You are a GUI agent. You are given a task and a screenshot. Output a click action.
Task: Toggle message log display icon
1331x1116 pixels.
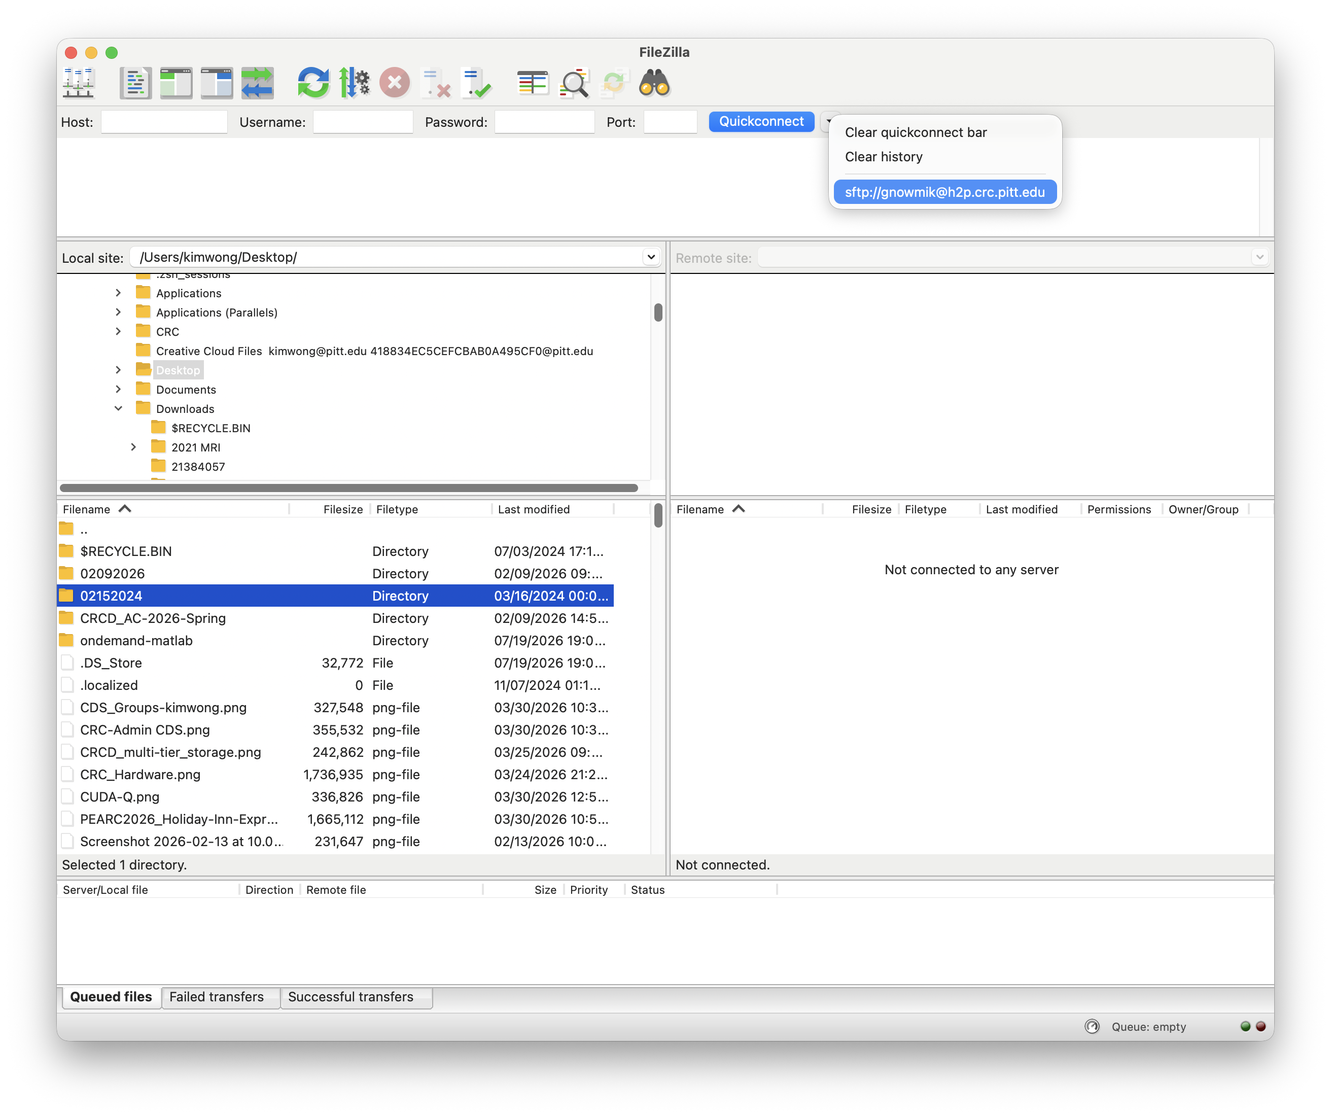click(135, 83)
